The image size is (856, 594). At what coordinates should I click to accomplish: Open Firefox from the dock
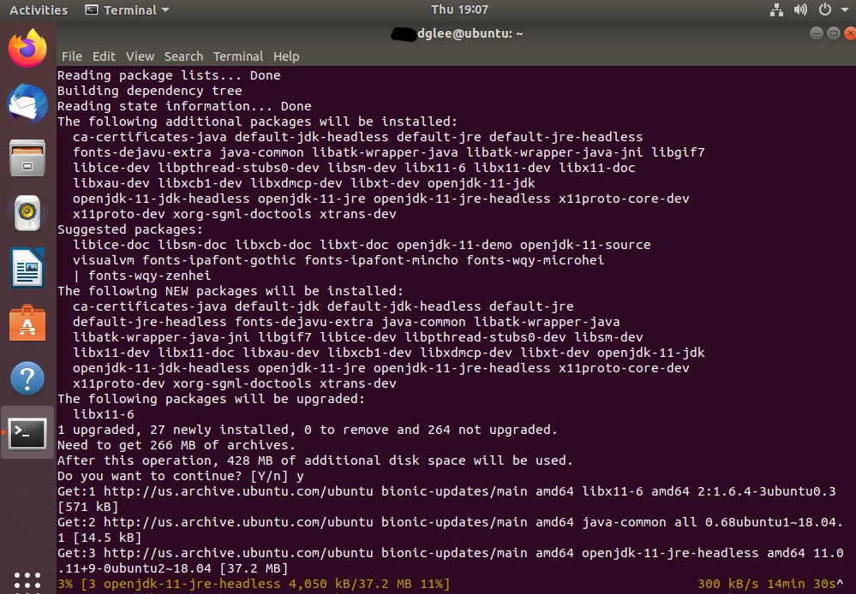click(x=27, y=49)
